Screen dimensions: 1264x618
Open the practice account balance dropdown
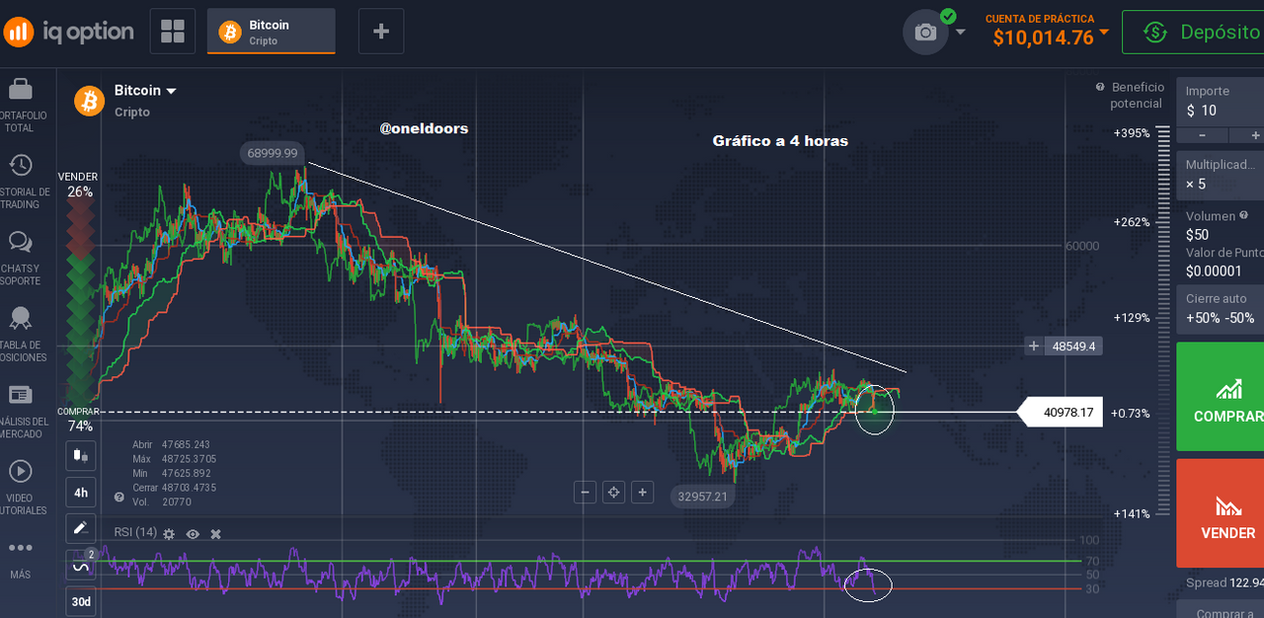[x=1048, y=32]
